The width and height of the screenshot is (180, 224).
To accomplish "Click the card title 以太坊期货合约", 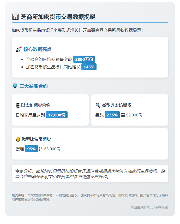I will click(x=36, y=105).
